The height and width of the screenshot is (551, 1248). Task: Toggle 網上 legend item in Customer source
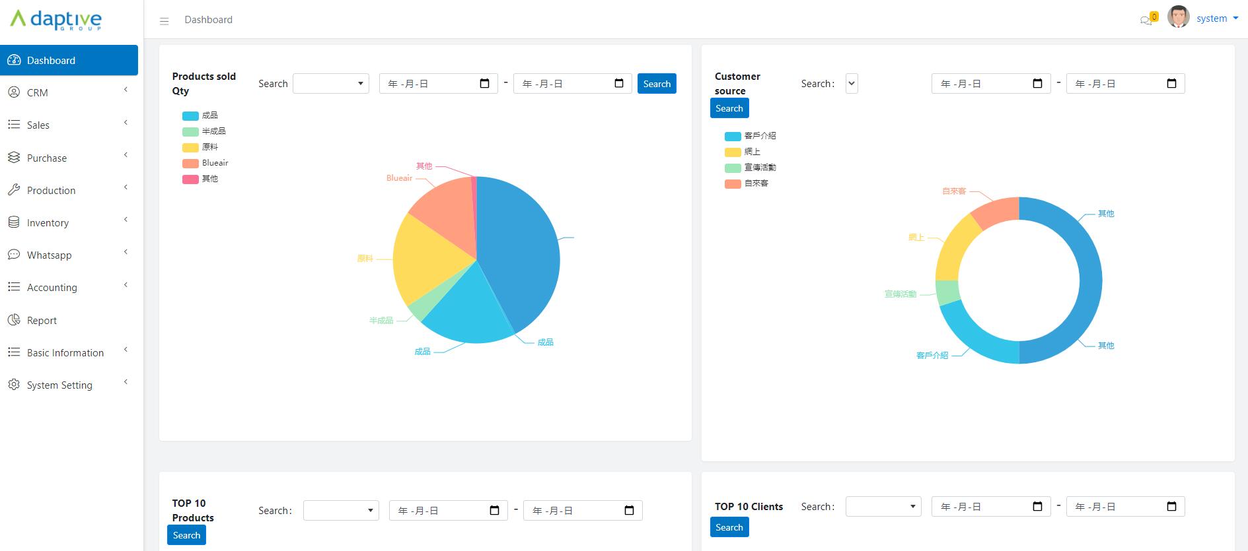pyautogui.click(x=743, y=152)
